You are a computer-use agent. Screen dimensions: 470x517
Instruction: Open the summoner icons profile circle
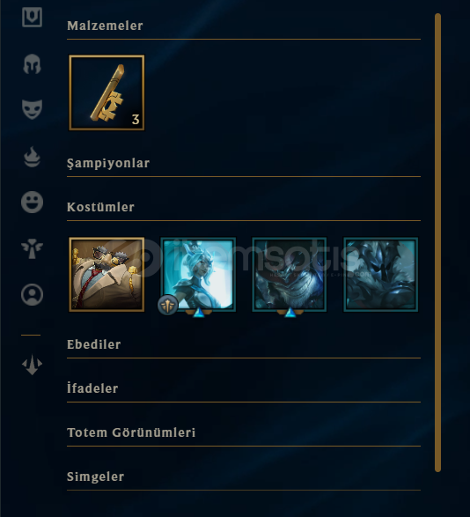tap(32, 294)
